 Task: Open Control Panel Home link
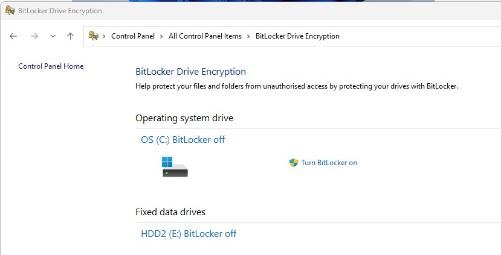point(51,66)
